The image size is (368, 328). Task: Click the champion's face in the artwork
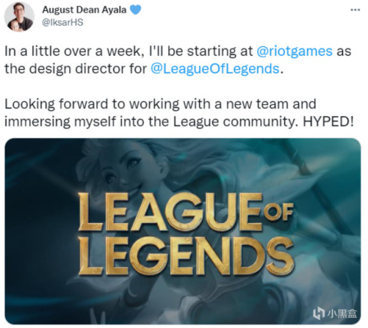(x=122, y=173)
